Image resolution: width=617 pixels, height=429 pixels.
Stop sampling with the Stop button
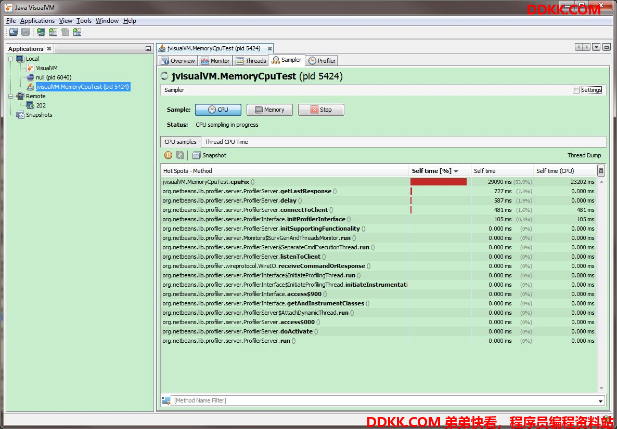coord(321,110)
